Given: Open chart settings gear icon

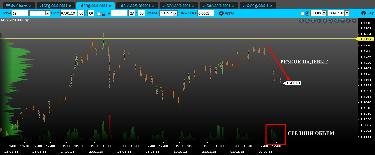Looking at the screenshot, I should point(337,21).
